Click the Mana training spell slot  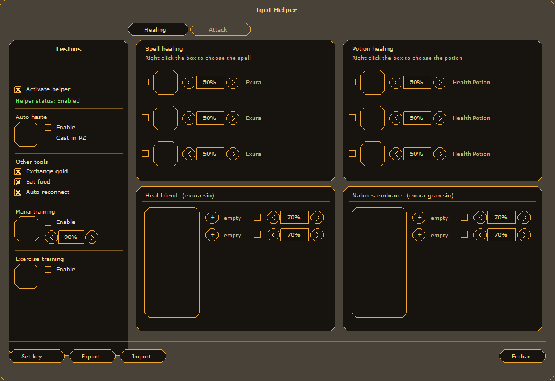(x=27, y=229)
